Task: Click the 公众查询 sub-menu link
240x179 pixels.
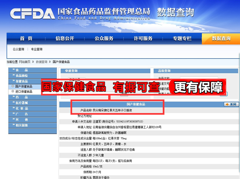Action: (x=19, y=49)
